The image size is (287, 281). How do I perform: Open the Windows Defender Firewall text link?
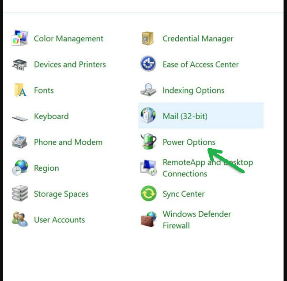[x=196, y=220]
